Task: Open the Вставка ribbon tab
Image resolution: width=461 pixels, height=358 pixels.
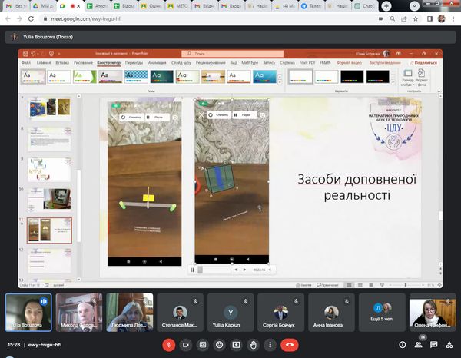Action: (x=63, y=62)
